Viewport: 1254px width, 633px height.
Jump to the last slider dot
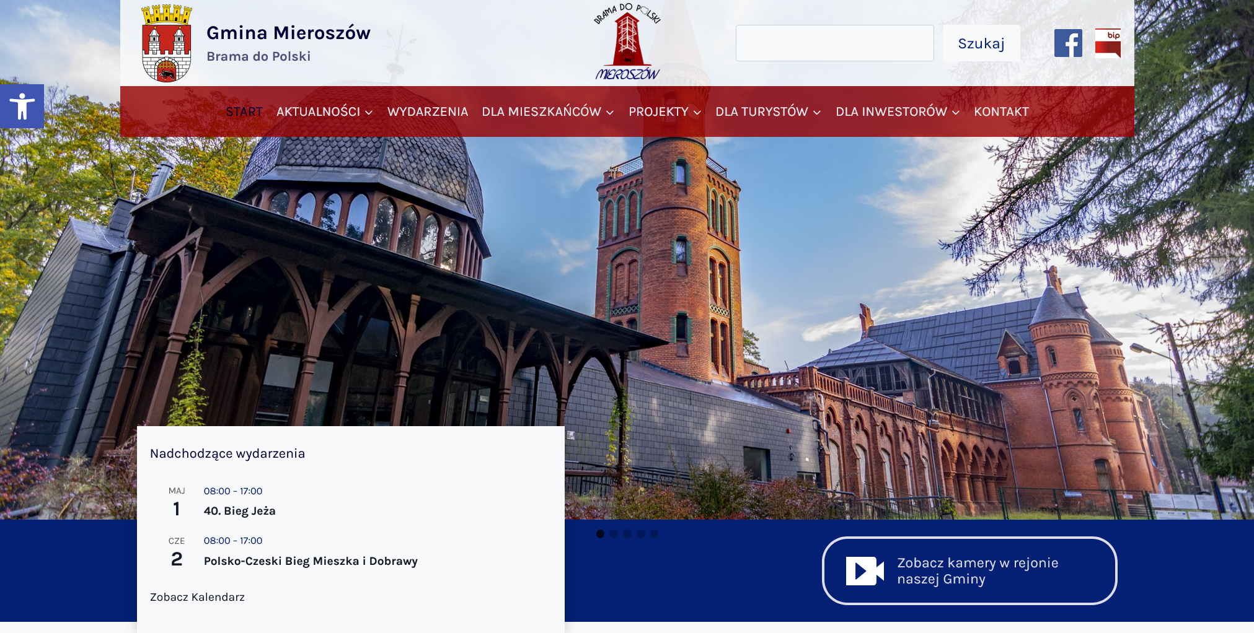(655, 534)
